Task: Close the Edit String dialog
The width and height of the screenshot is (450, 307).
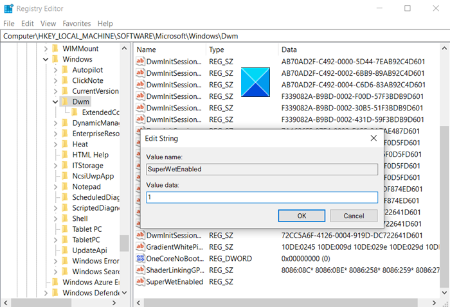Action: coord(373,139)
